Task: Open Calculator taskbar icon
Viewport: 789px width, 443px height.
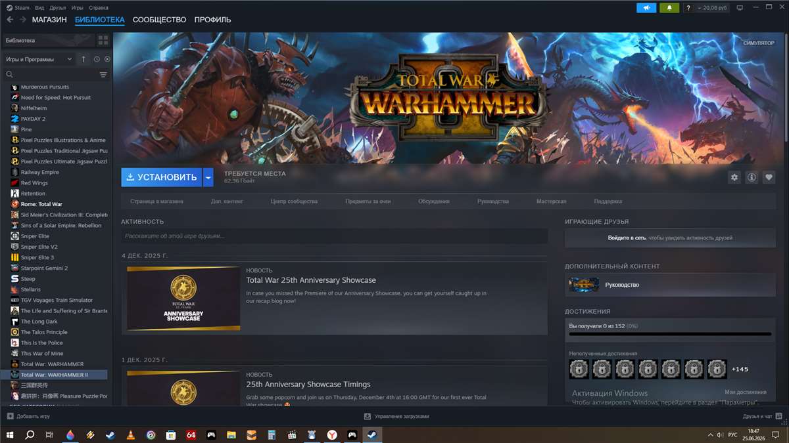Action: 272,434
